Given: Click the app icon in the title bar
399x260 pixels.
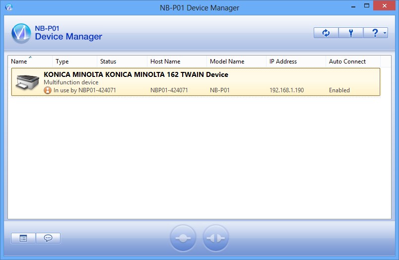Looking at the screenshot, I should (x=8, y=7).
